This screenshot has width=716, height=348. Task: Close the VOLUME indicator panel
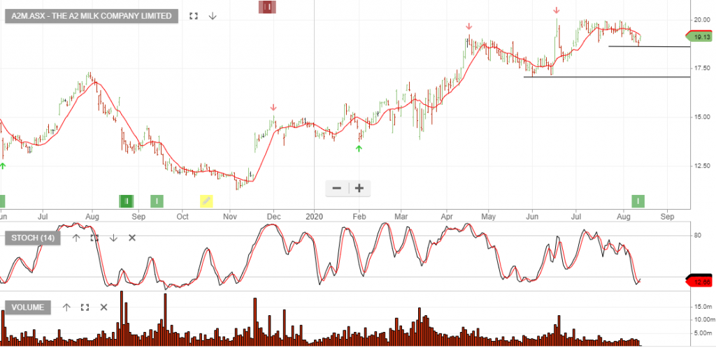coord(103,307)
